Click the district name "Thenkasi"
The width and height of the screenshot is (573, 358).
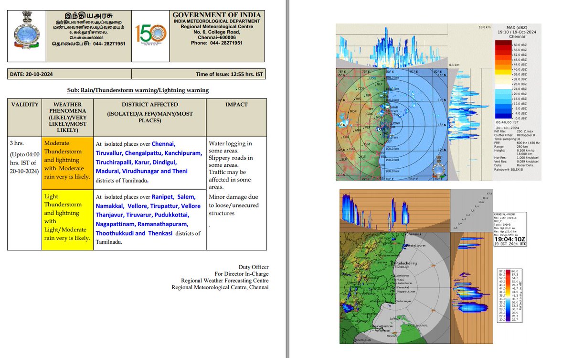tap(159, 233)
